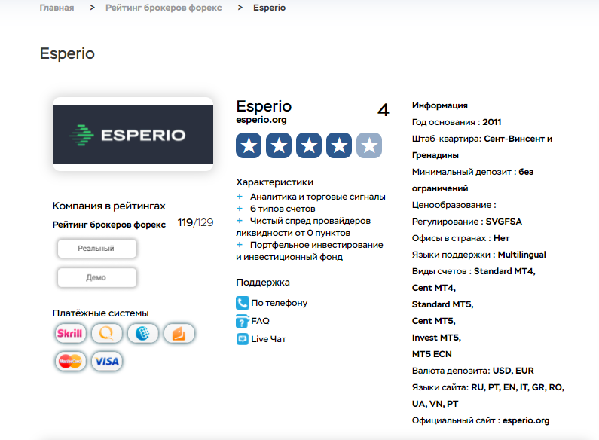
Task: Click 'Аналитика и торговые сигналы' feature text
Action: point(318,197)
